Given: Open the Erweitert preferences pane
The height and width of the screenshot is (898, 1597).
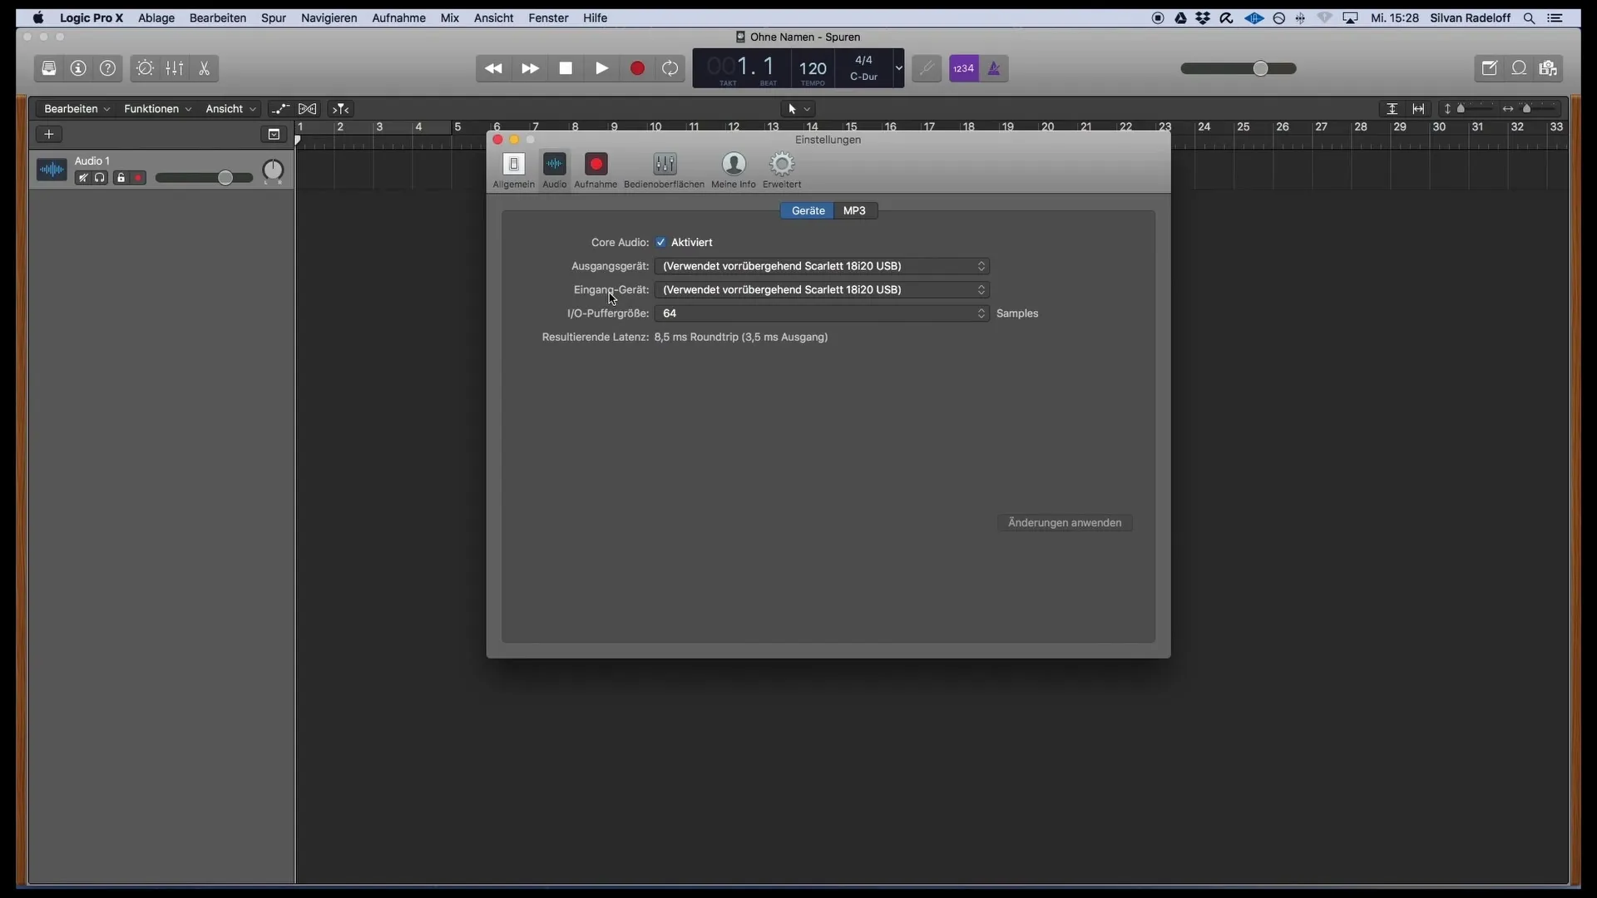Looking at the screenshot, I should tap(782, 170).
